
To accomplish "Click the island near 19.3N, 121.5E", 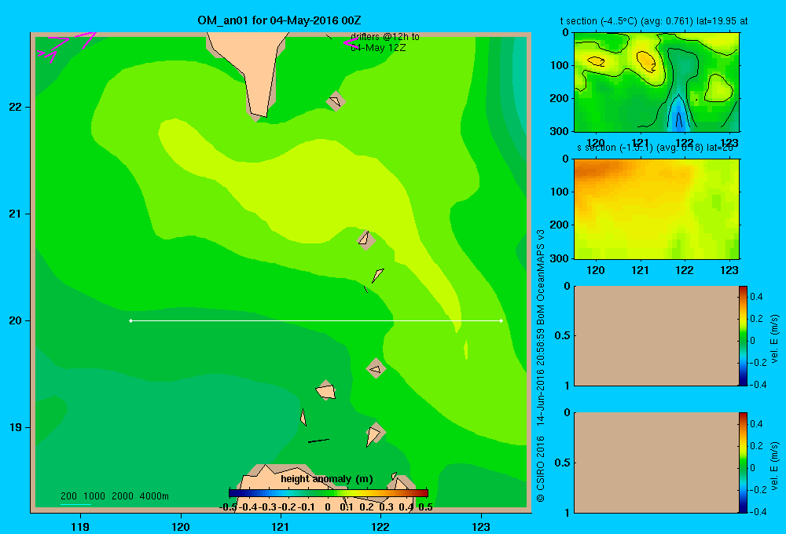I will pos(326,391).
